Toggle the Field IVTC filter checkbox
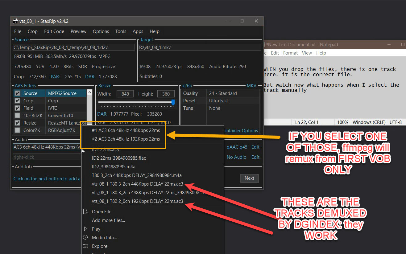Image resolution: width=406 pixels, height=254 pixels. pos(18,108)
